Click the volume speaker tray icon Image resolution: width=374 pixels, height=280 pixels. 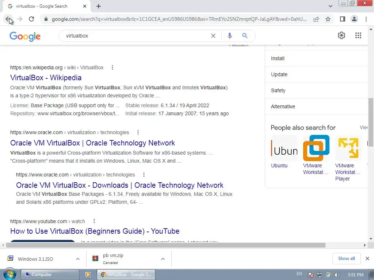[x=337, y=275]
